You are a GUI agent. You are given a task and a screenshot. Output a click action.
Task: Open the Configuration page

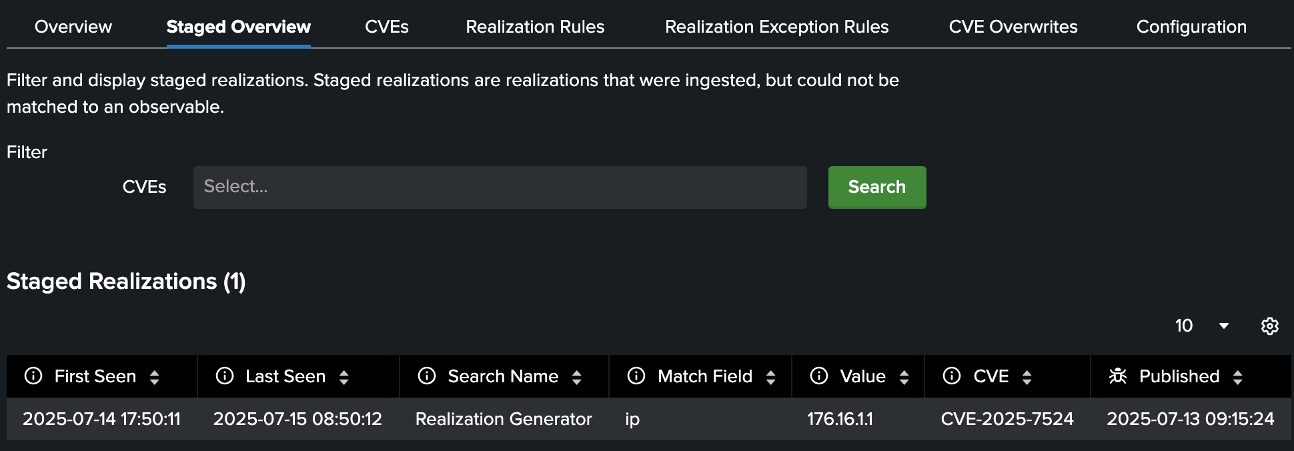pyautogui.click(x=1191, y=27)
